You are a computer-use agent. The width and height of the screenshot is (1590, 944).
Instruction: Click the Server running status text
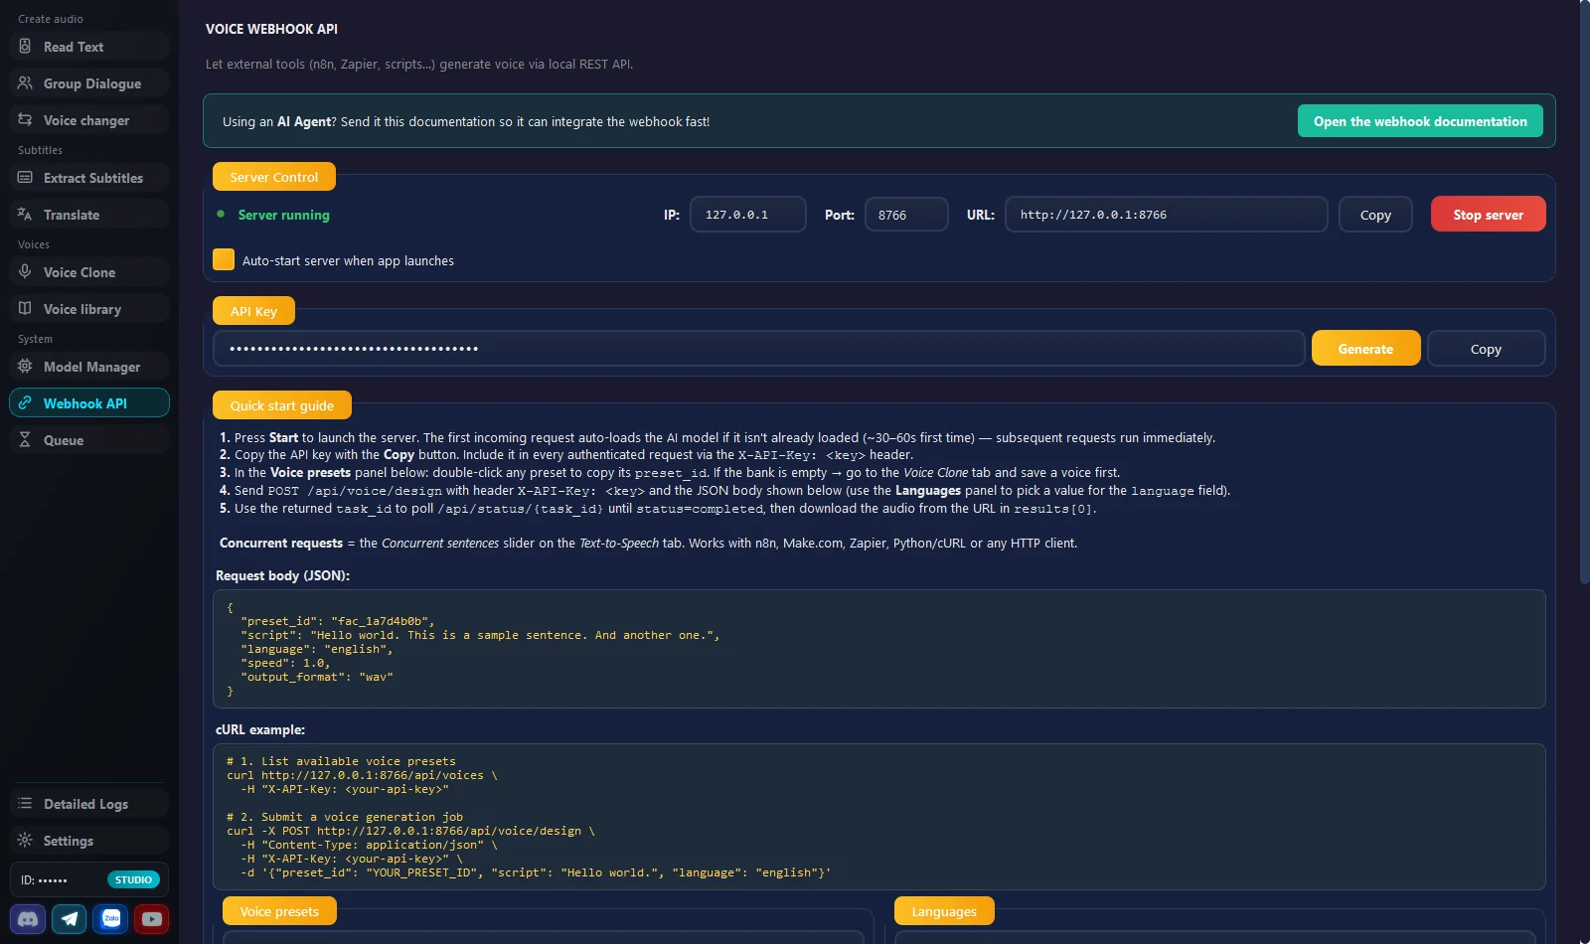[x=283, y=215]
